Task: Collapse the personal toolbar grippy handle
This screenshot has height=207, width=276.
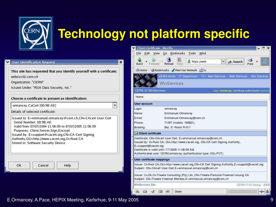Action: pos(133,70)
